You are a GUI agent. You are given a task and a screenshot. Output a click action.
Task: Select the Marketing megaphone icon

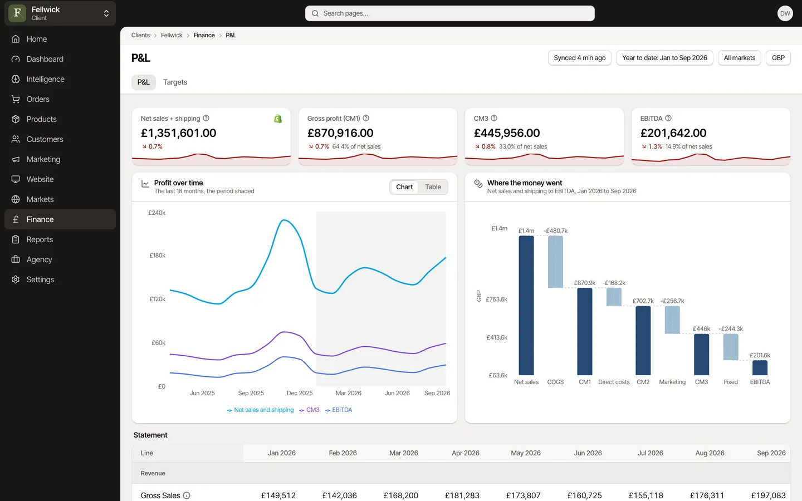tap(16, 159)
